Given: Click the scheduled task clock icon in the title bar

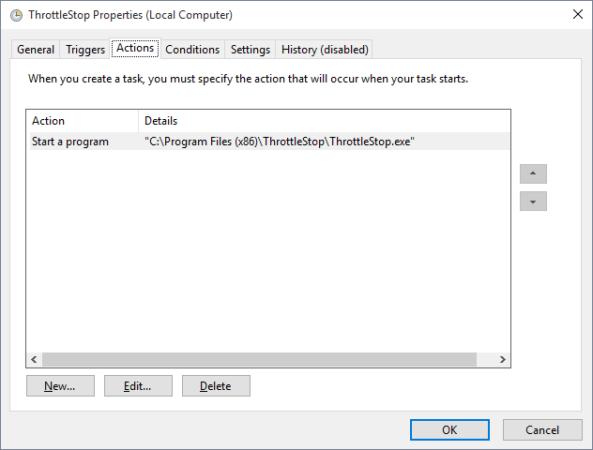Looking at the screenshot, I should point(16,15).
